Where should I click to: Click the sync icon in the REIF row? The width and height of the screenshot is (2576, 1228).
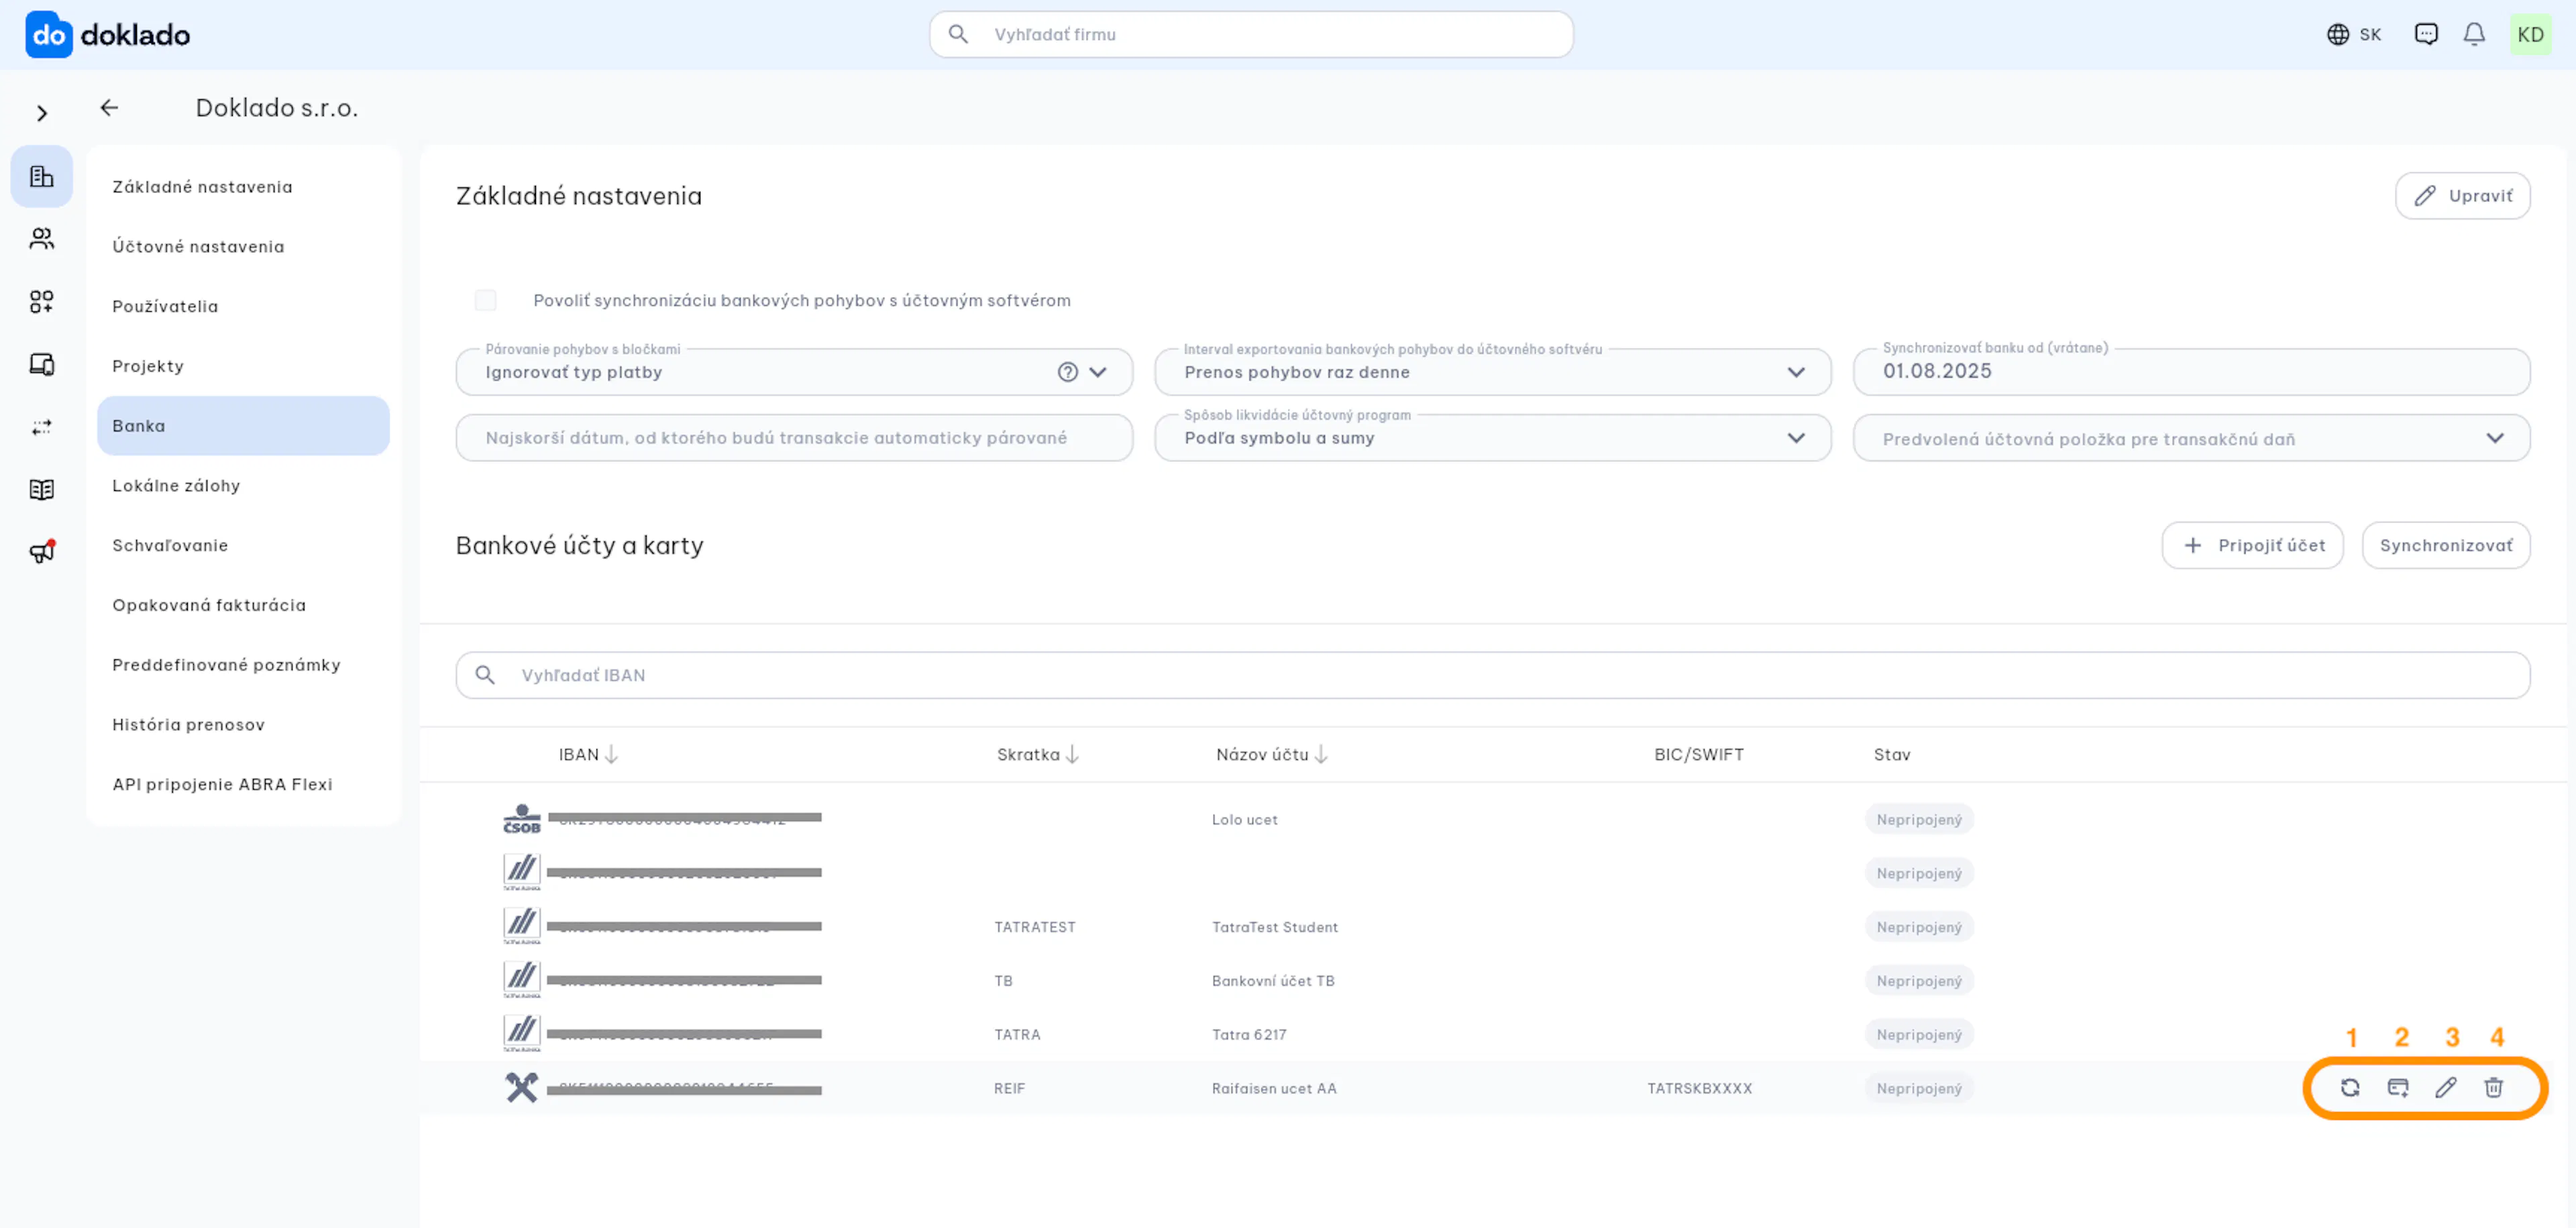tap(2349, 1088)
